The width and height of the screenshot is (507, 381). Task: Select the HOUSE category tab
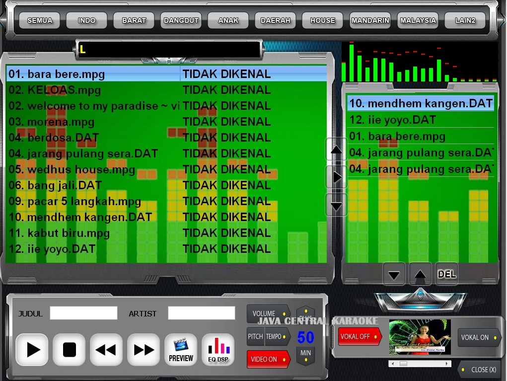pyautogui.click(x=323, y=20)
